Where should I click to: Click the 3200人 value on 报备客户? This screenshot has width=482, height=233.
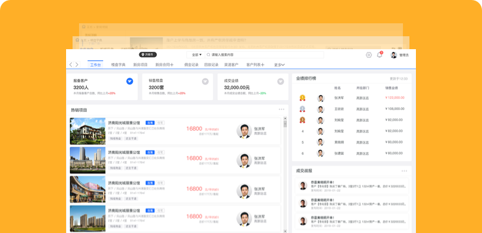tap(81, 87)
